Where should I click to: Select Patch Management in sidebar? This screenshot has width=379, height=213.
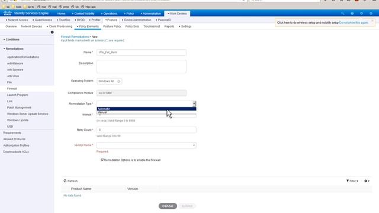[19, 108]
